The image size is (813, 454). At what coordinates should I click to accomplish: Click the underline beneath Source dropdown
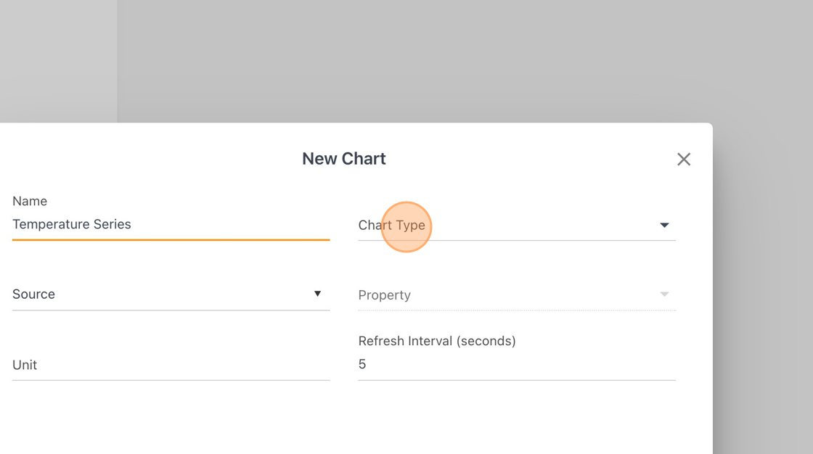click(171, 310)
